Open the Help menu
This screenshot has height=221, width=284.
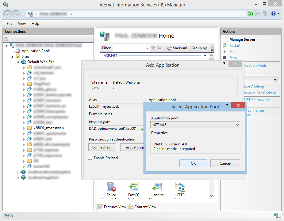click(x=35, y=24)
